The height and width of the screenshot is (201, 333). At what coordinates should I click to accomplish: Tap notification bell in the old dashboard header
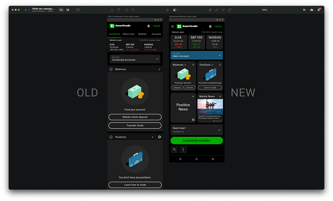point(149,26)
